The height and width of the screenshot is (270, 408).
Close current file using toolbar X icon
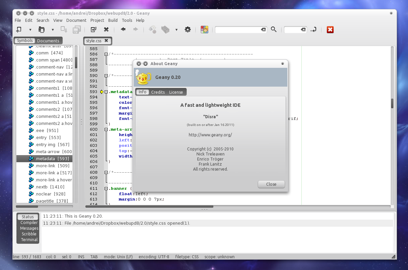(106, 30)
